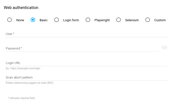Viewport: 172px width, 104px height.
Task: Click the "Playwright" option label text
Action: (x=102, y=20)
